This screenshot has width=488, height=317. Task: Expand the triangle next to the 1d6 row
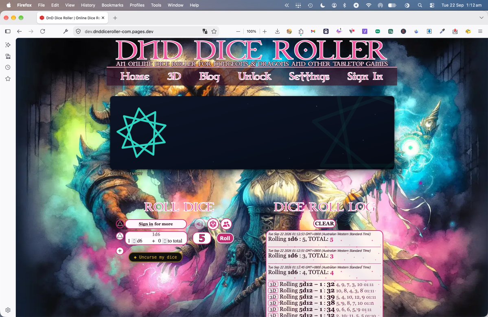coord(120,236)
